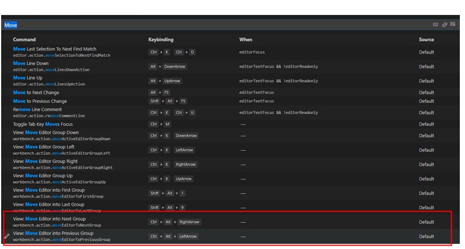Click Ctrl+Alt+RightArrow keybinding

(175, 222)
